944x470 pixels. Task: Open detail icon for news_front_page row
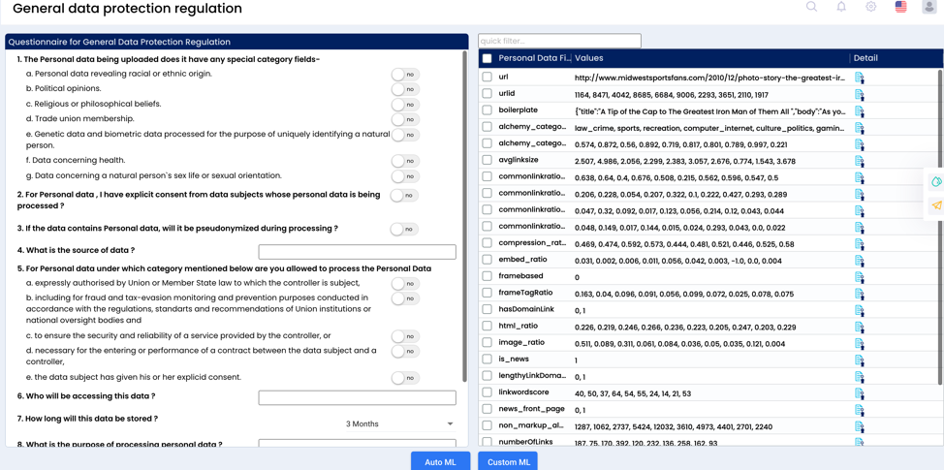point(860,410)
